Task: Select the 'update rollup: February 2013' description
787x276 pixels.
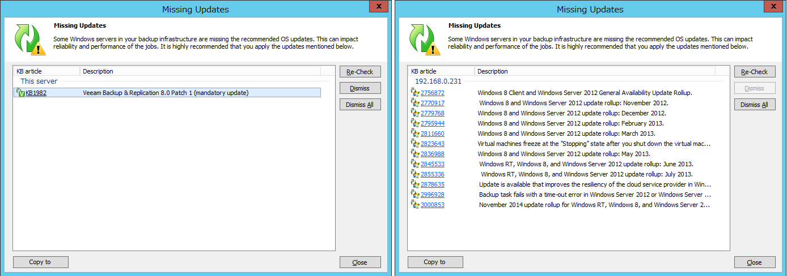Action: 571,123
